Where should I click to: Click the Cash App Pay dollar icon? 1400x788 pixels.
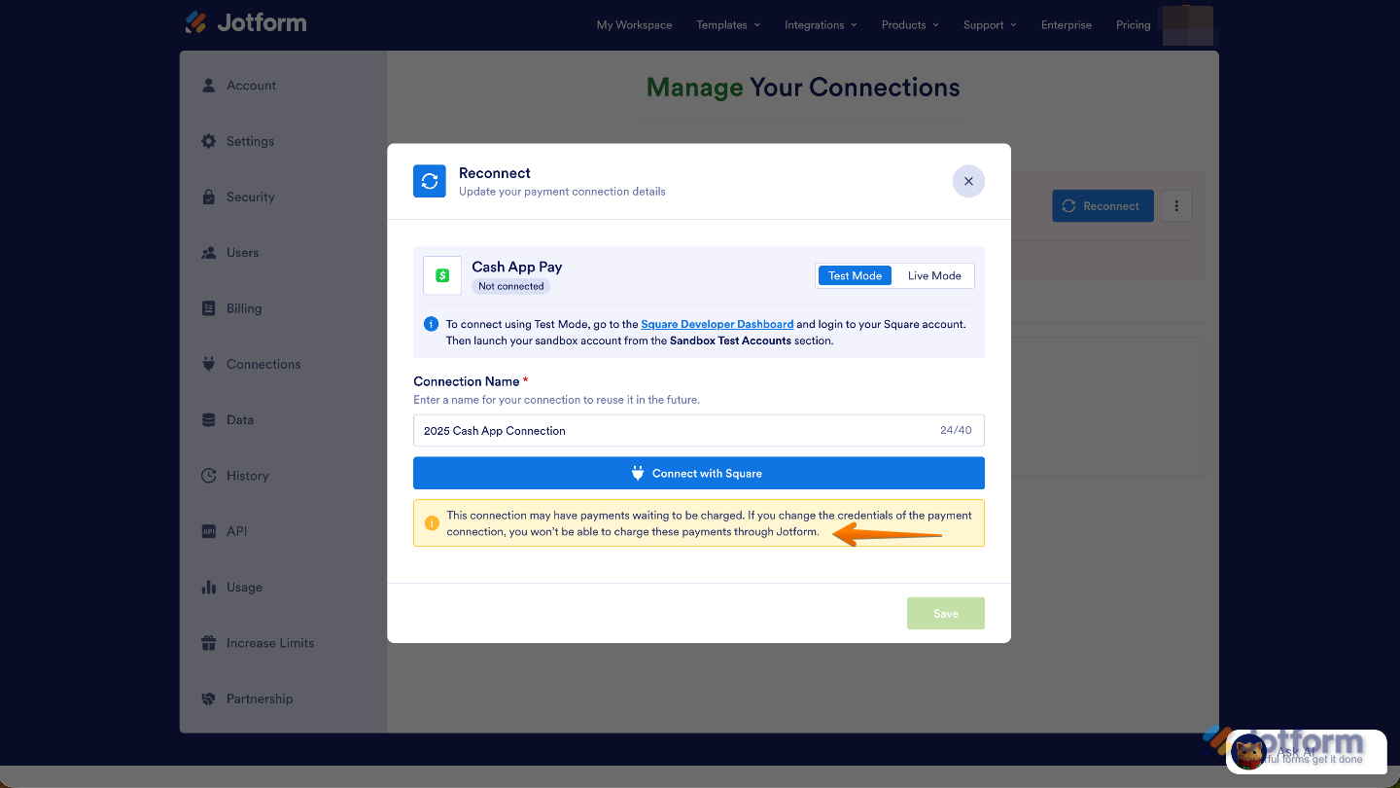pos(442,275)
